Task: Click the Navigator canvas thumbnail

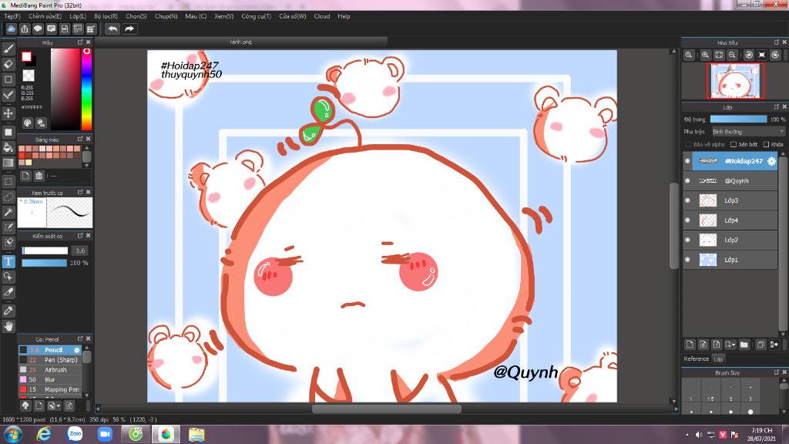Action: 735,80
